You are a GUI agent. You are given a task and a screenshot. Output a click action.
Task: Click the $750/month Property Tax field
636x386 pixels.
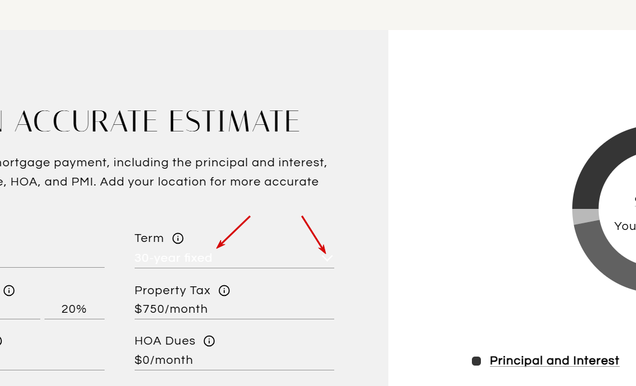(234, 309)
